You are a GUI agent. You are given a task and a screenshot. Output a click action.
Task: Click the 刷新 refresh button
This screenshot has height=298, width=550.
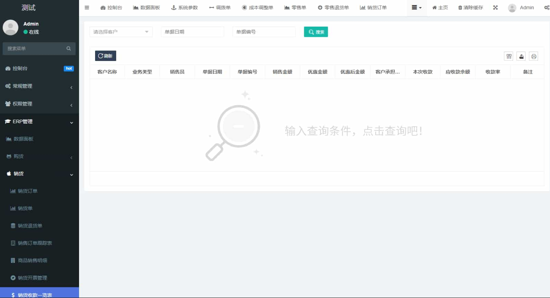click(105, 56)
